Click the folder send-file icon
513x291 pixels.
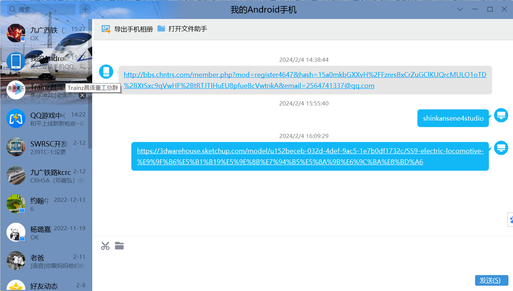click(120, 246)
